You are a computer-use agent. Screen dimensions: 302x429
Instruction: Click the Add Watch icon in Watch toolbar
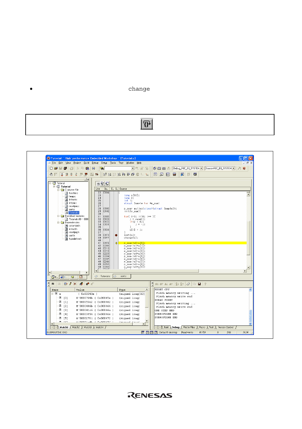point(66,284)
